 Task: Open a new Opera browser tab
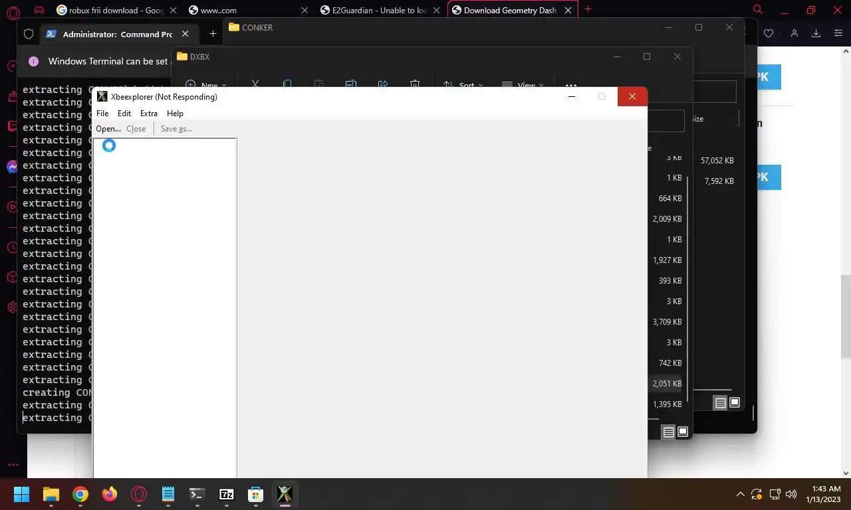click(x=588, y=9)
